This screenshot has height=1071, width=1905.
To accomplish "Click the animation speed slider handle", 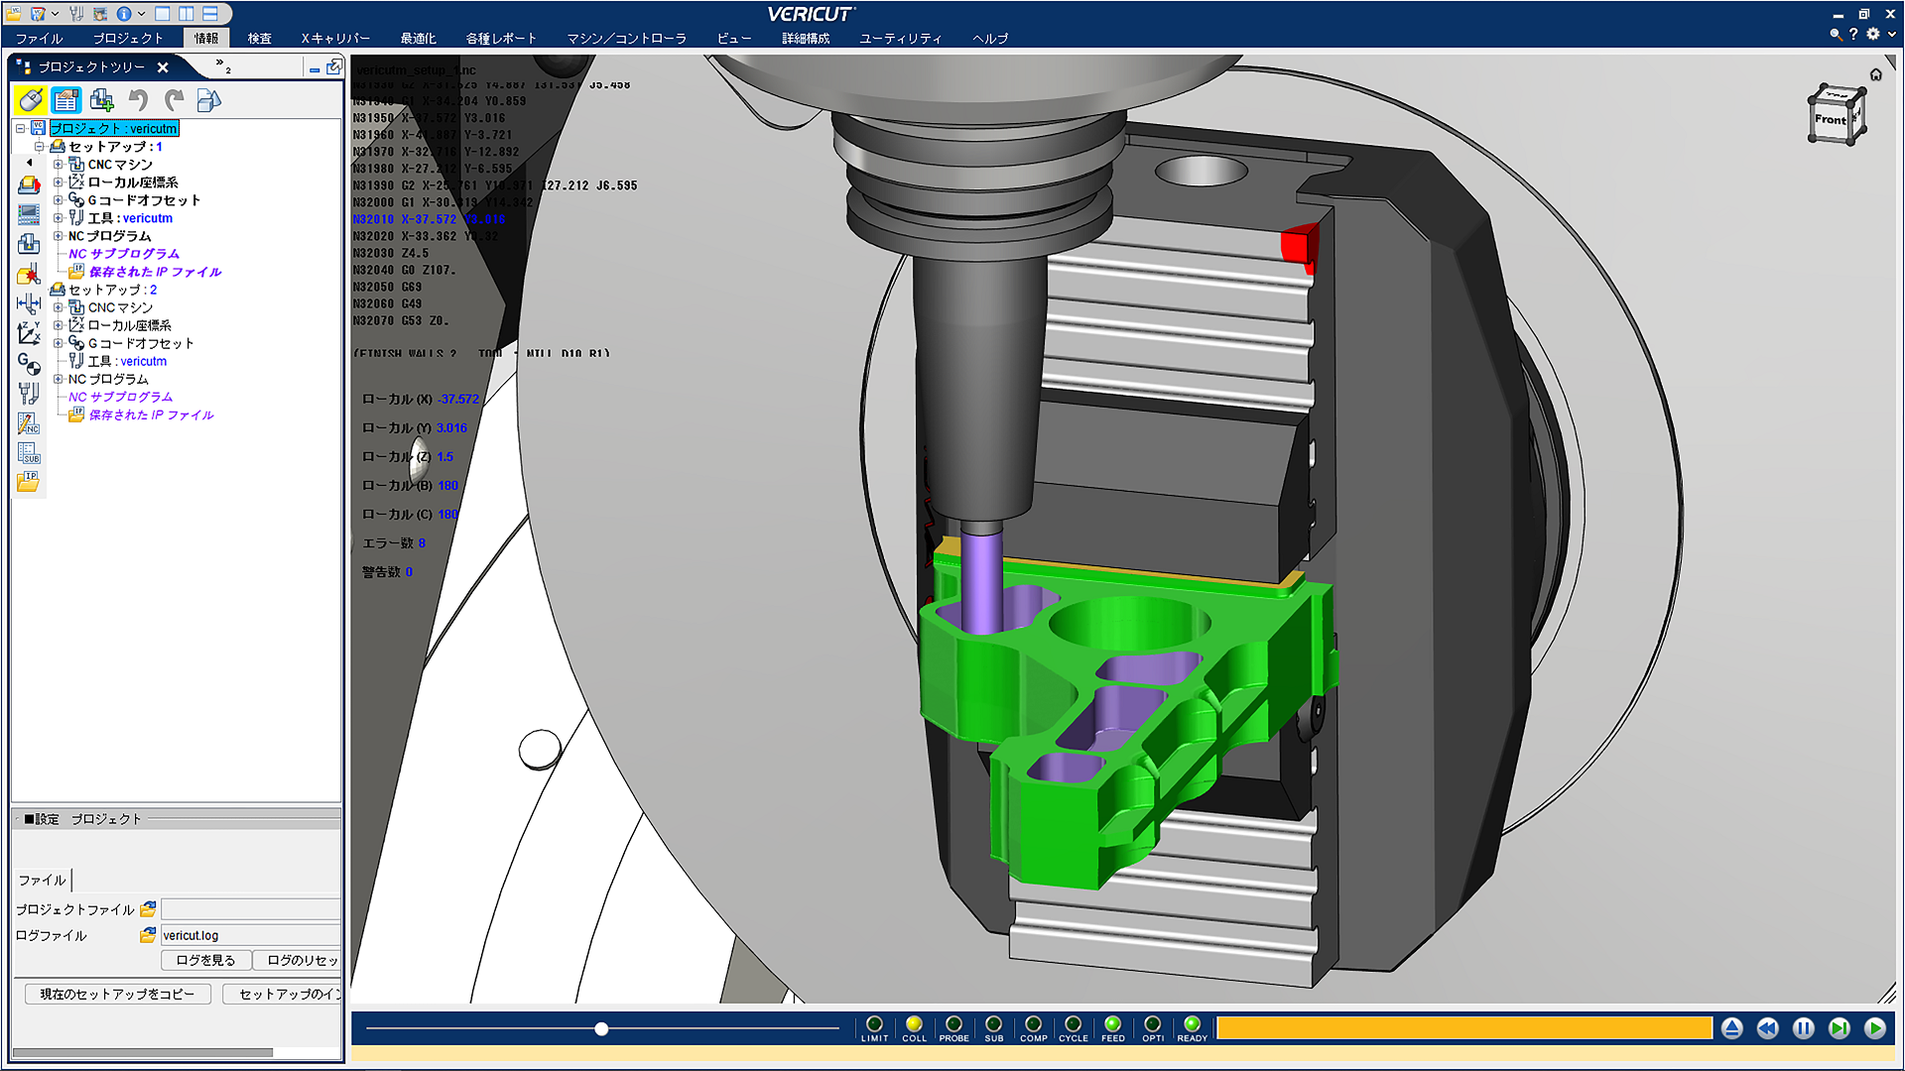I will [601, 1029].
